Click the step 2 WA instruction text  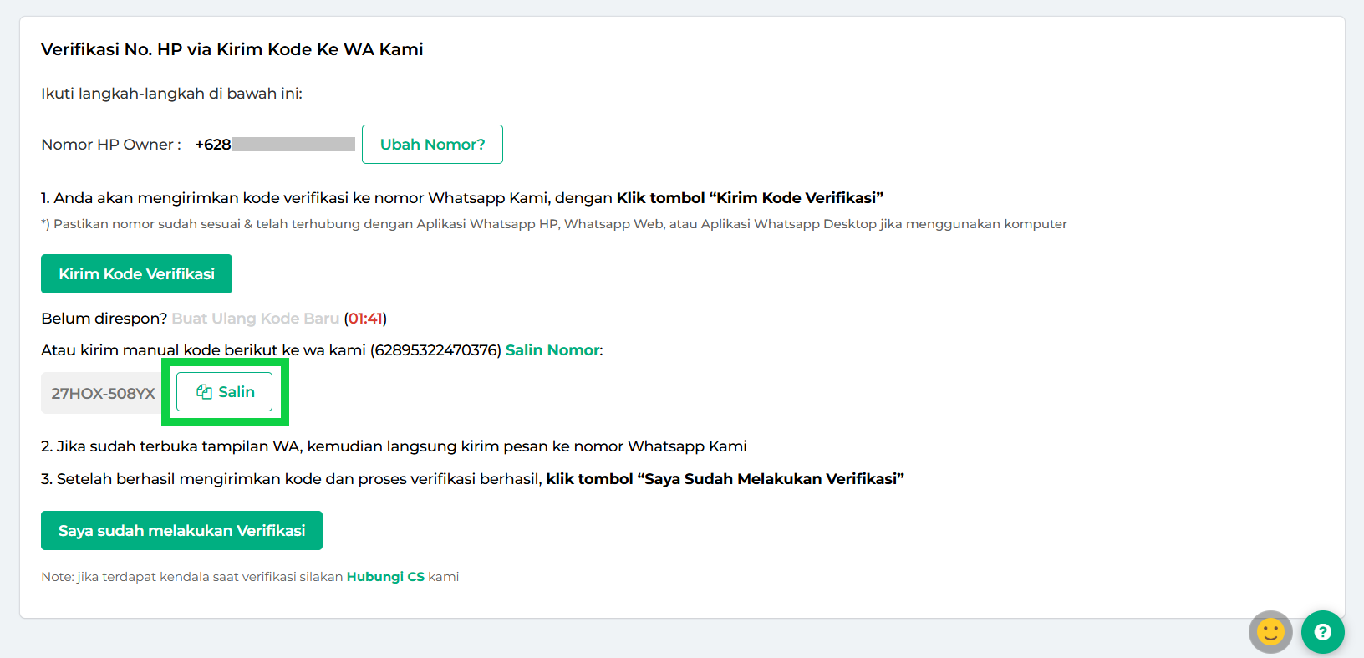pos(394,446)
